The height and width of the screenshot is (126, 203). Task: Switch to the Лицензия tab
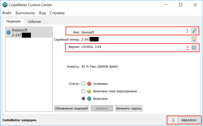coord(13,21)
